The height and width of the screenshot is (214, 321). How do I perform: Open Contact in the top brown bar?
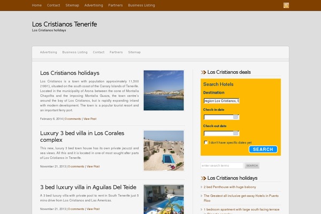point(53,5)
